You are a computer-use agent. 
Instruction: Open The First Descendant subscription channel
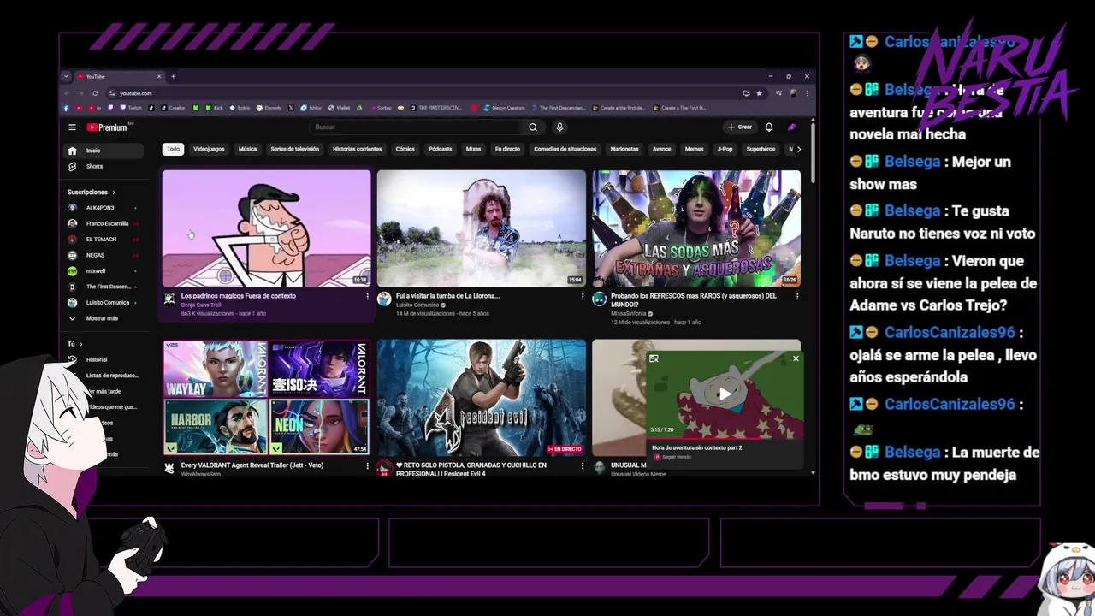pyautogui.click(x=104, y=287)
